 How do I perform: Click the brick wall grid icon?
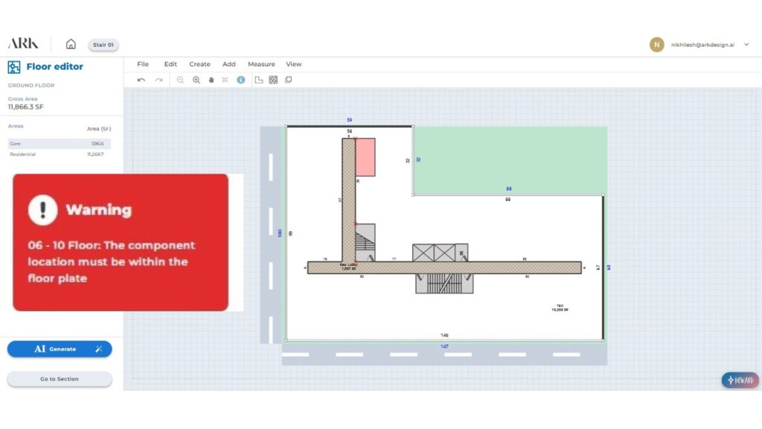(273, 80)
